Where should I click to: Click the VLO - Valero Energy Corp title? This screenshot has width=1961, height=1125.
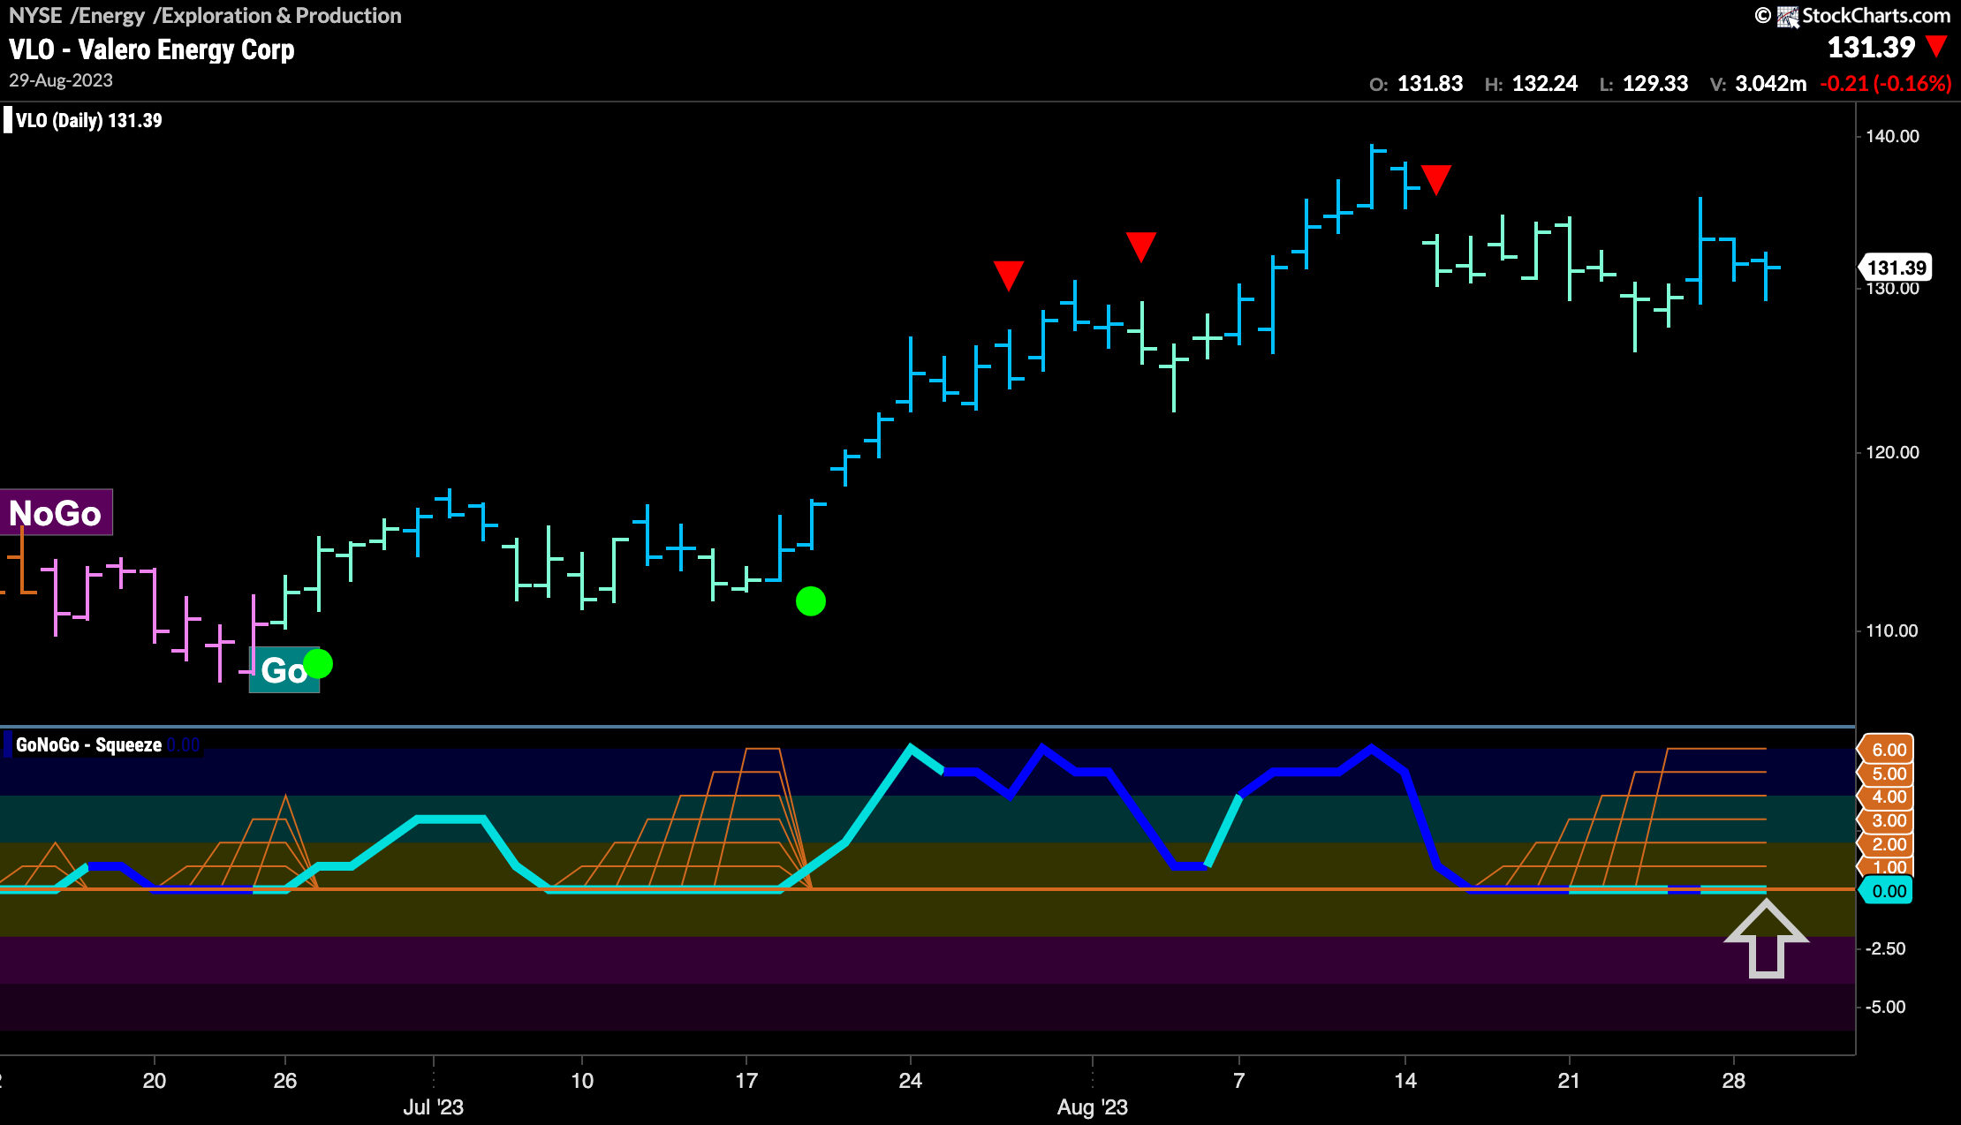click(152, 49)
